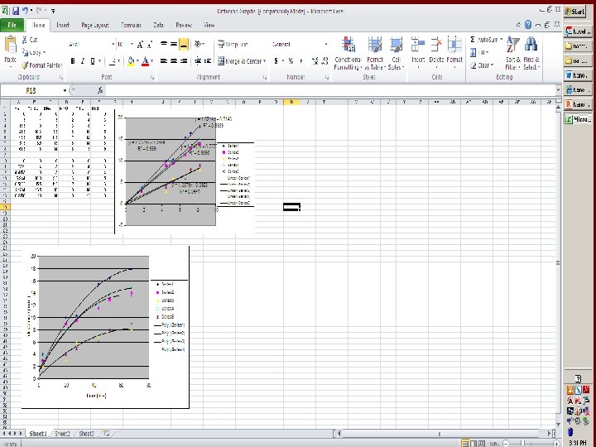Decrease font size with Shrink Font
Image resolution: width=596 pixels, height=447 pixels.
(x=150, y=45)
